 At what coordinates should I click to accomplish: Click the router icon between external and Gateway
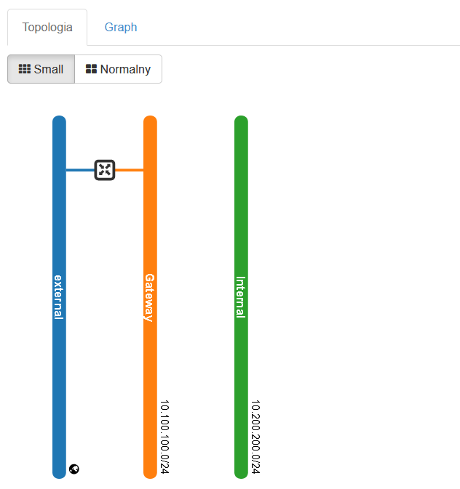(105, 170)
